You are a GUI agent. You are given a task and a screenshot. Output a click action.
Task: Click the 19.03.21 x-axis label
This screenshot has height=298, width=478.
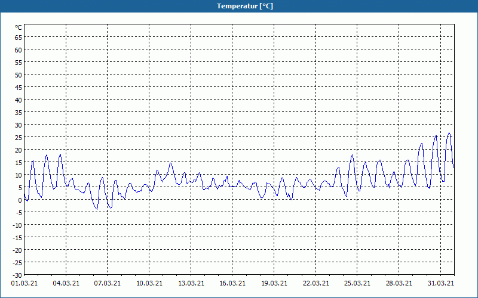274,283
